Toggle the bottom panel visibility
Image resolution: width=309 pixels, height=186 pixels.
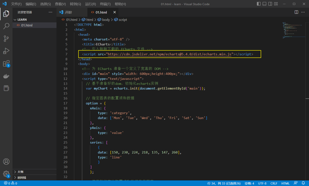265,4
